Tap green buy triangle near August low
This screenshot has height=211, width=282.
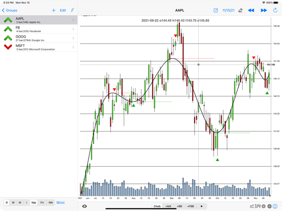tap(133, 106)
